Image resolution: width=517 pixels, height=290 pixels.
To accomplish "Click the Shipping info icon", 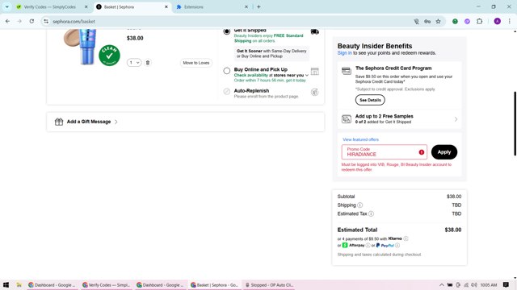I will [360, 205].
